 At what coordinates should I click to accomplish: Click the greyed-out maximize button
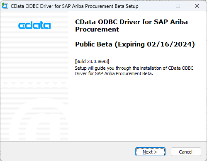[178, 6]
